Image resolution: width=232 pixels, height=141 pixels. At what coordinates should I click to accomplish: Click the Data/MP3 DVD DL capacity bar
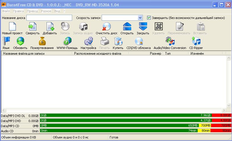click(x=135, y=115)
